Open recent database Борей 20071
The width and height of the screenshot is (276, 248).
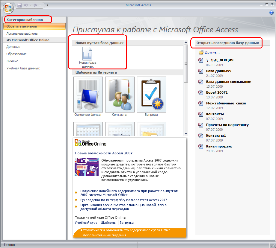pos(217,92)
